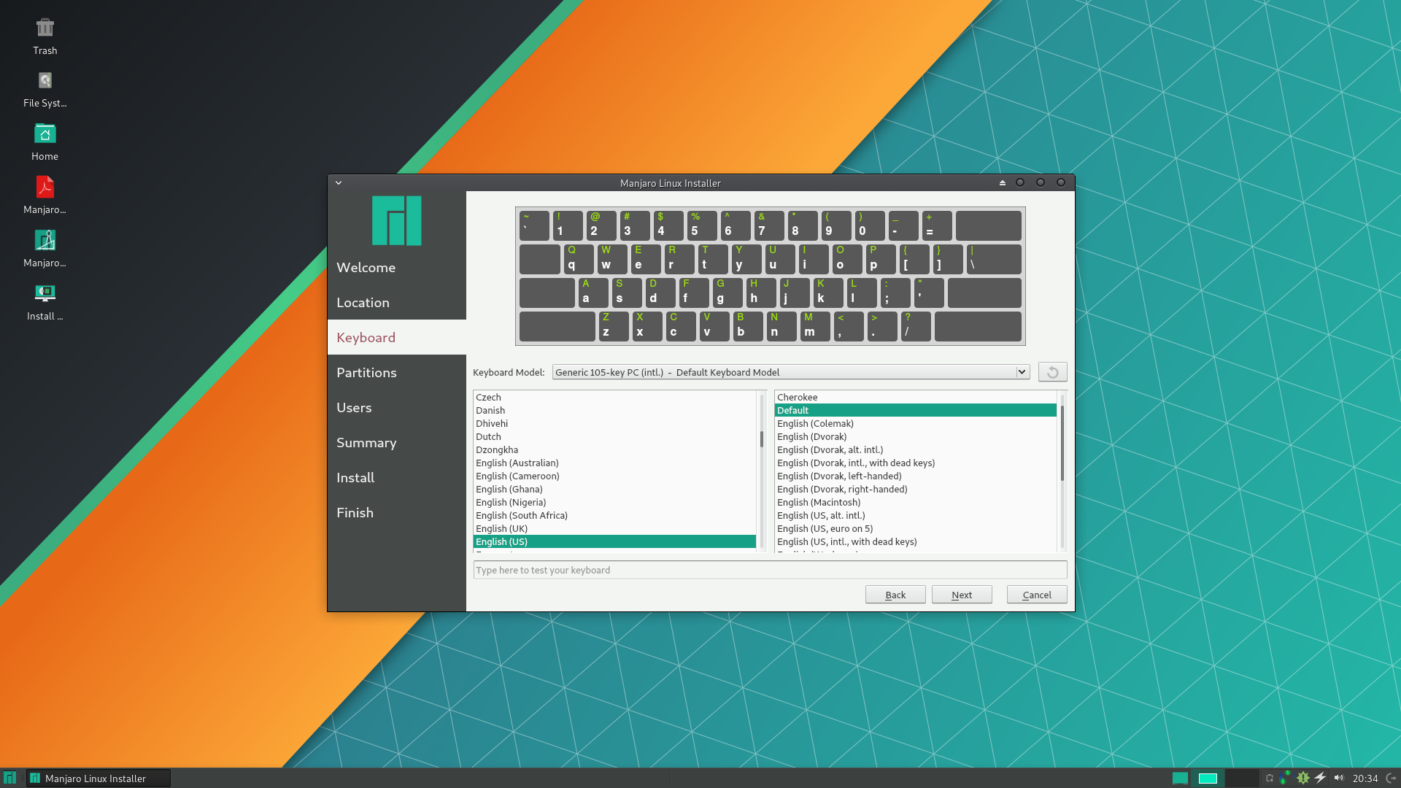
Task: Select English (US) layout
Action: pyautogui.click(x=614, y=541)
